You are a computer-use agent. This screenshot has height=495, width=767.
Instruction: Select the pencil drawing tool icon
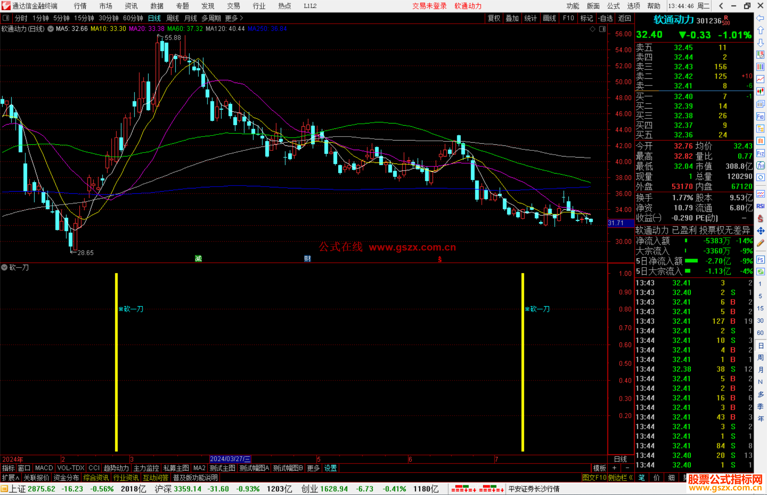(760, 243)
